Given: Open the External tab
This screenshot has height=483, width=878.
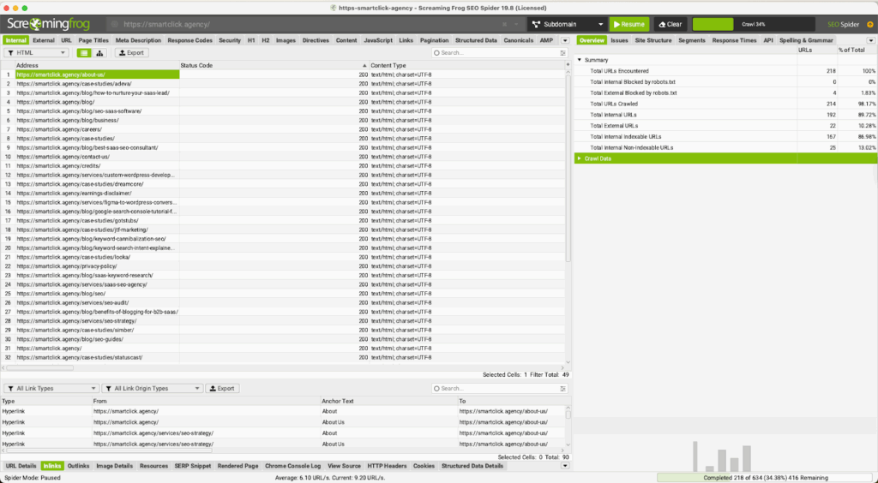Looking at the screenshot, I should point(44,40).
